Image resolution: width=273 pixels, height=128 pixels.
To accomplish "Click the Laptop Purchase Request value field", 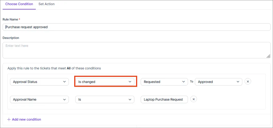I will coord(164,100).
